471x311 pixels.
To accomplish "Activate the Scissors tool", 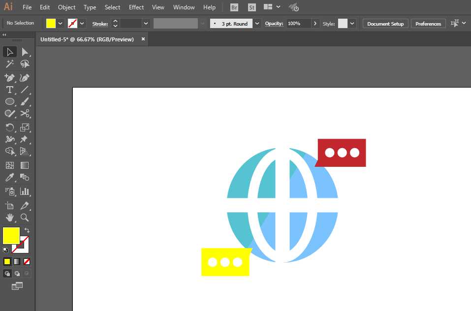I will [25, 114].
